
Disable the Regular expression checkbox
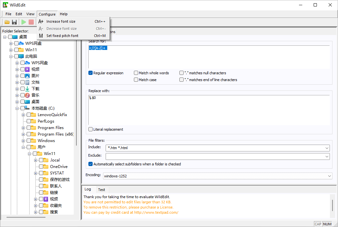pos(91,73)
